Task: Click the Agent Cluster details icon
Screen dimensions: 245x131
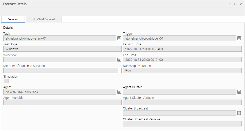Action: tap(239, 92)
